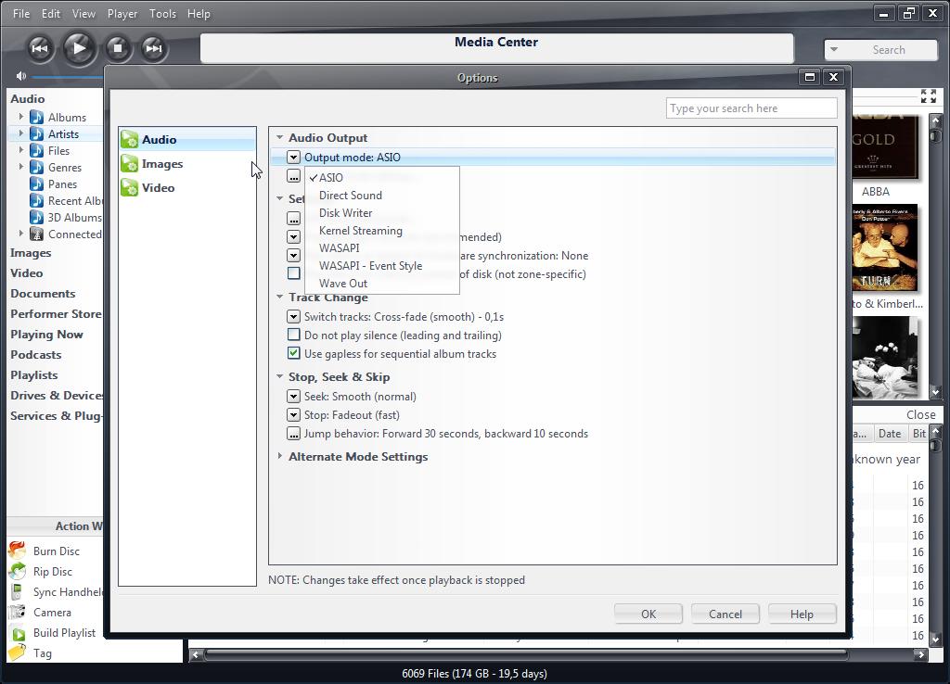Collapse the Stop, Seek & Skip section
Viewport: 950px width, 684px height.
click(x=280, y=377)
